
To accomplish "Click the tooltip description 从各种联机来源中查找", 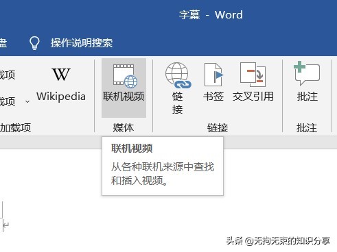I will click(163, 167).
